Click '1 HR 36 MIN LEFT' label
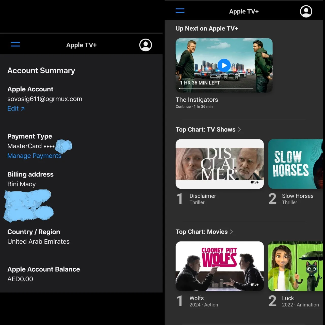The image size is (325, 325). tap(200, 83)
